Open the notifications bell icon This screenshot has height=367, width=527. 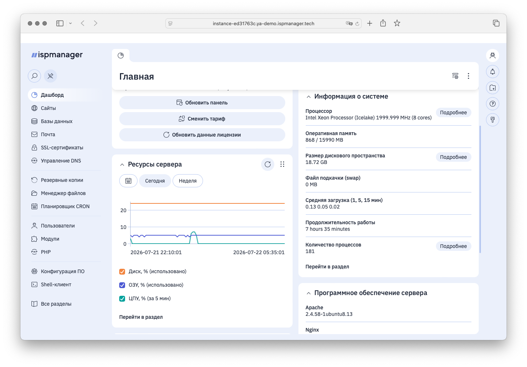493,72
